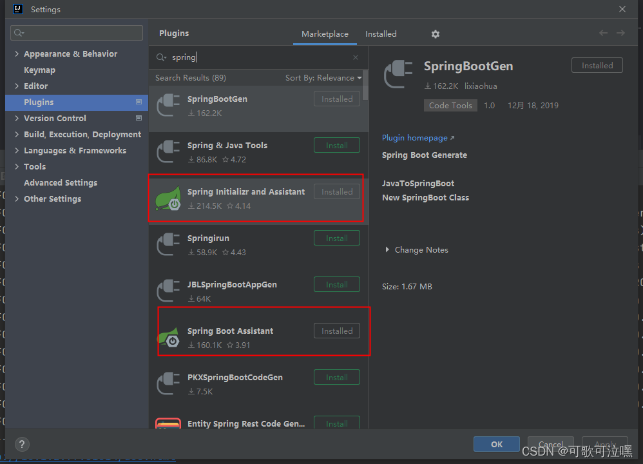Select Plugins in the settings tree
This screenshot has height=464, width=643.
pos(77,102)
